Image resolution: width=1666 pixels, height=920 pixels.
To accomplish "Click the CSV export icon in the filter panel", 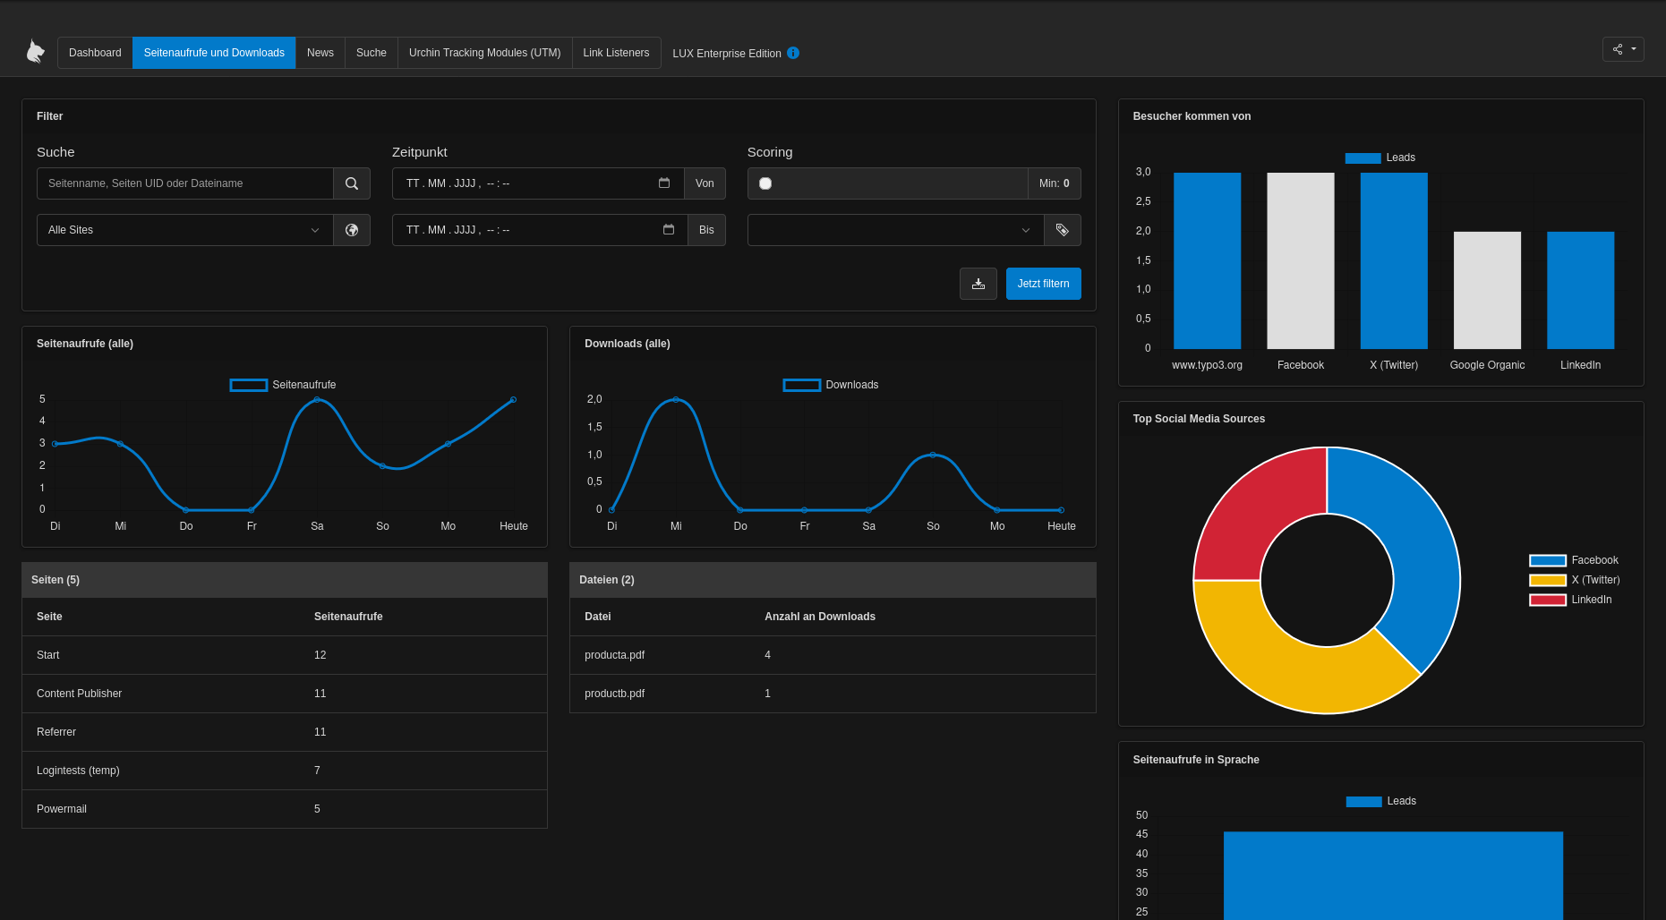I will [978, 284].
